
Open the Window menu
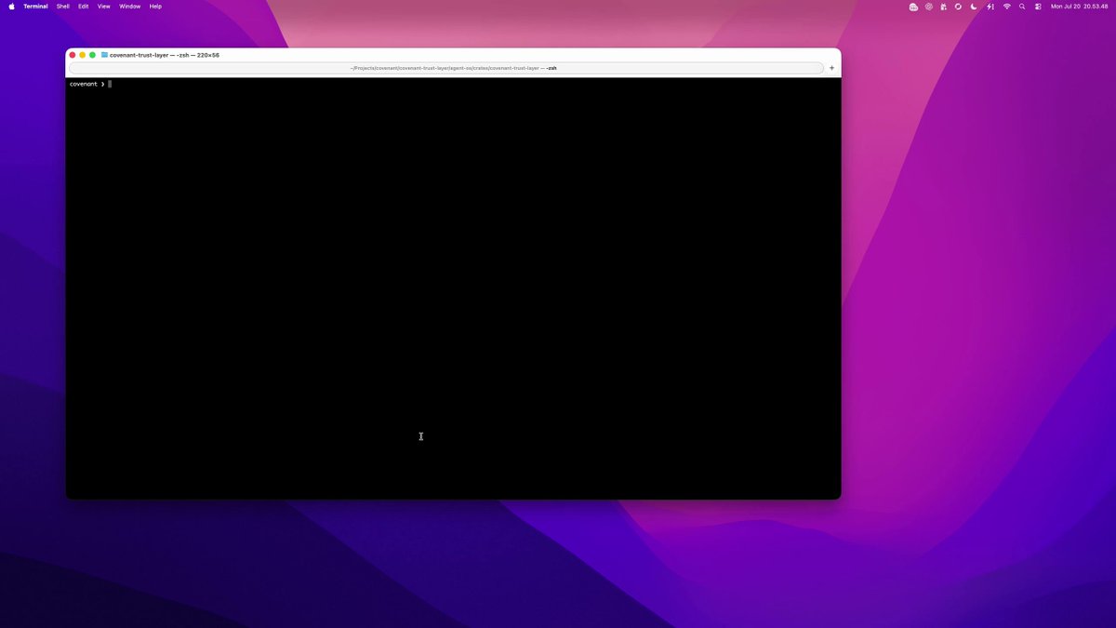[130, 7]
